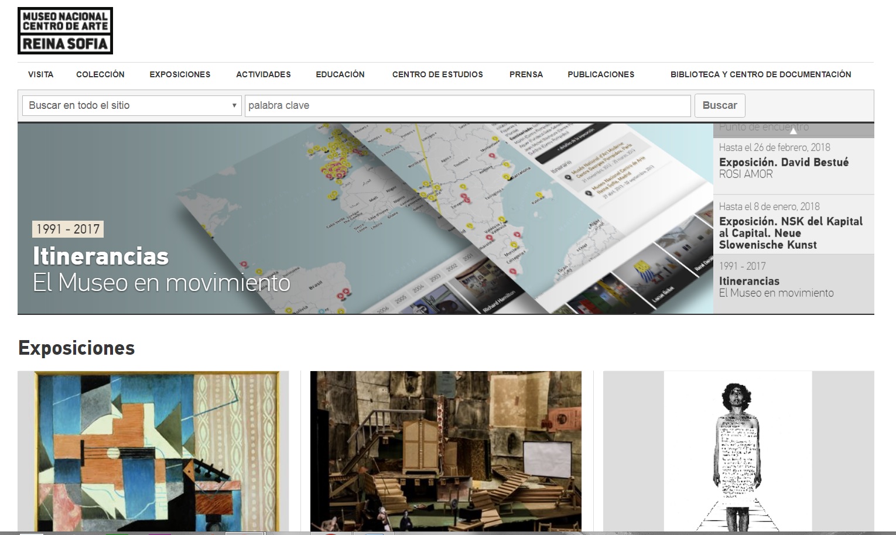Click 'Hasta el 8 de enero, 2018' date
The height and width of the screenshot is (535, 896).
pyautogui.click(x=770, y=207)
